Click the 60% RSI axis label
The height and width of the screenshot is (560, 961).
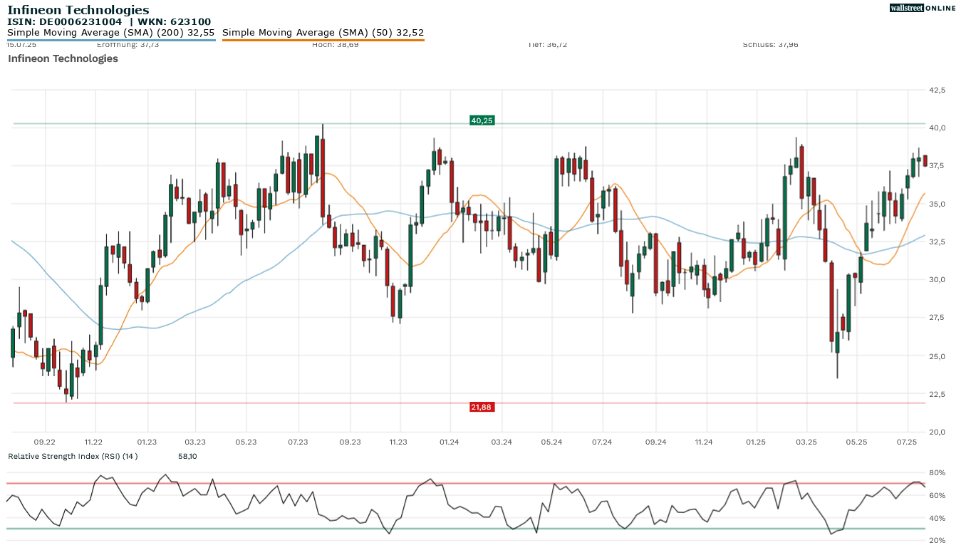coord(937,495)
